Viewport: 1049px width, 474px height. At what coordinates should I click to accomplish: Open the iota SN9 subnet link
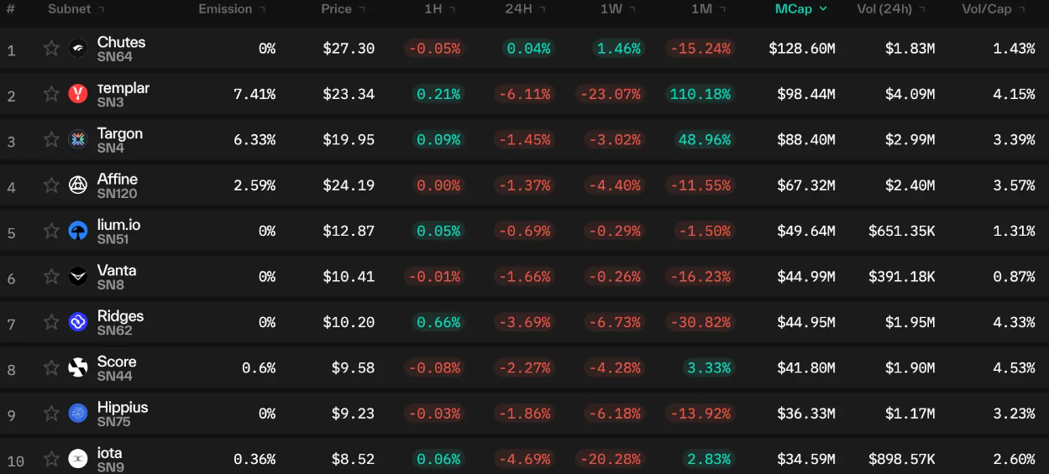[x=110, y=459]
